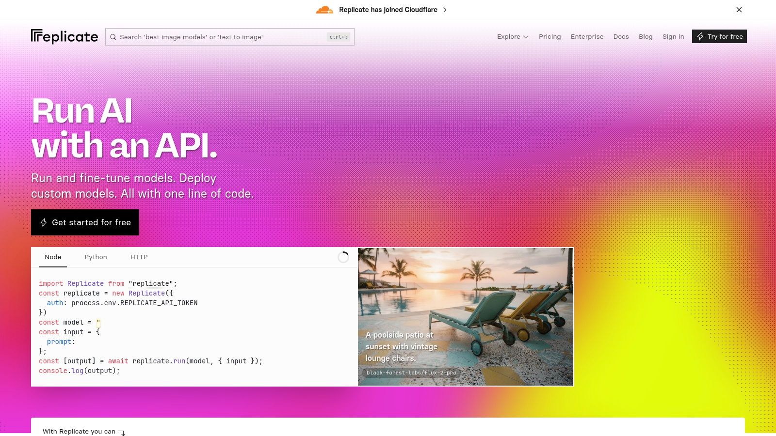Click the lightning icon on Try for free
This screenshot has height=436, width=776.
point(700,36)
